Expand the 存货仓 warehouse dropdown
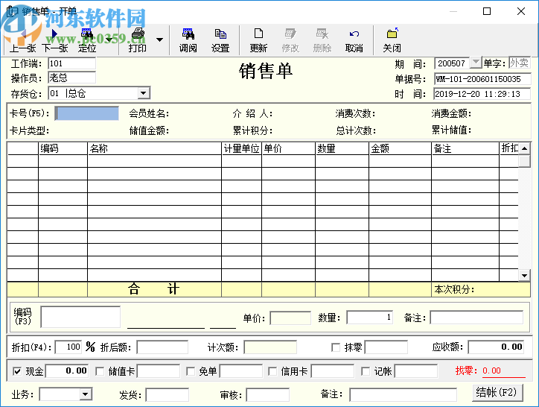This screenshot has height=407, width=539. (x=144, y=93)
